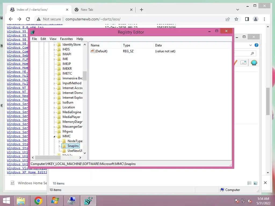Click the network tray icon
The width and height of the screenshot is (275, 206).
point(243,201)
